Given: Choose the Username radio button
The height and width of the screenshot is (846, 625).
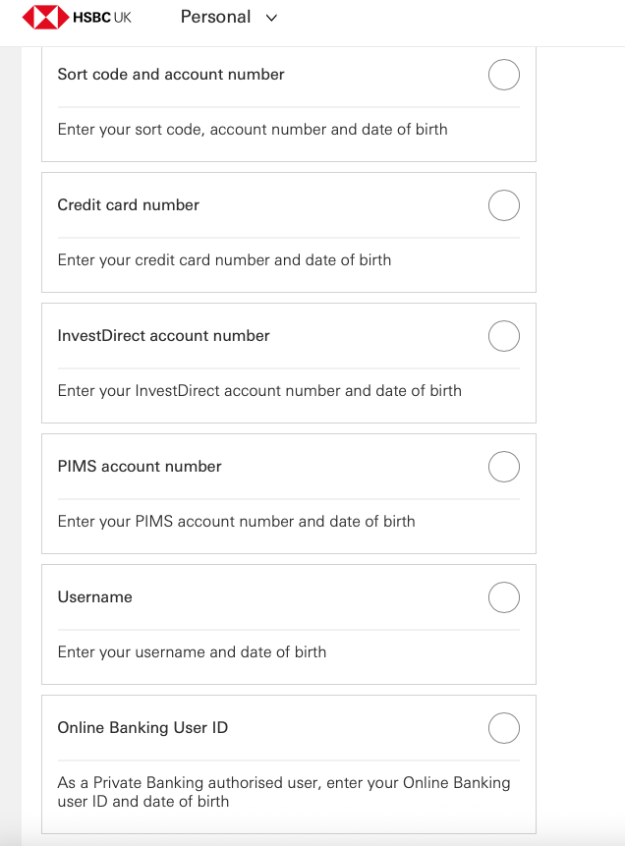Looking at the screenshot, I should [x=504, y=597].
